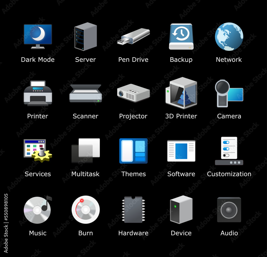Click the "Projector" label
Image resolution: width=267 pixels, height=257 pixels.
[x=133, y=116]
